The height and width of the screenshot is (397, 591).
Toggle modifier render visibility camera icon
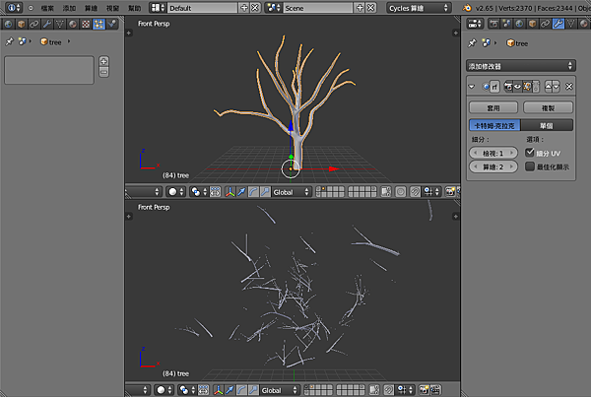(508, 87)
